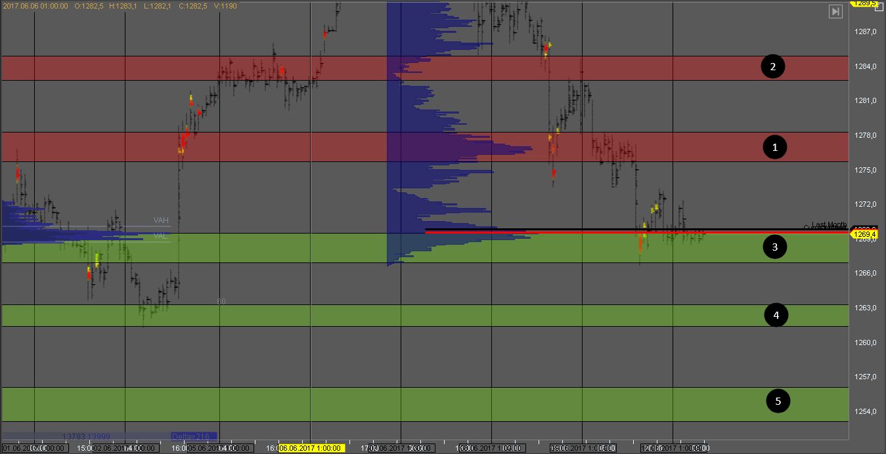This screenshot has width=886, height=454.
Task: Select the highlighted 06.06.2017 1:00:00 time label
Action: (311, 448)
